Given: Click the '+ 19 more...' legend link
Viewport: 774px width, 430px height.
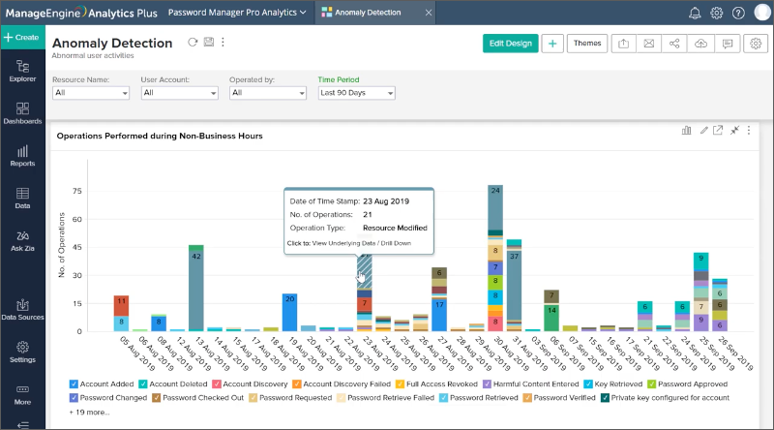Looking at the screenshot, I should click(x=89, y=412).
